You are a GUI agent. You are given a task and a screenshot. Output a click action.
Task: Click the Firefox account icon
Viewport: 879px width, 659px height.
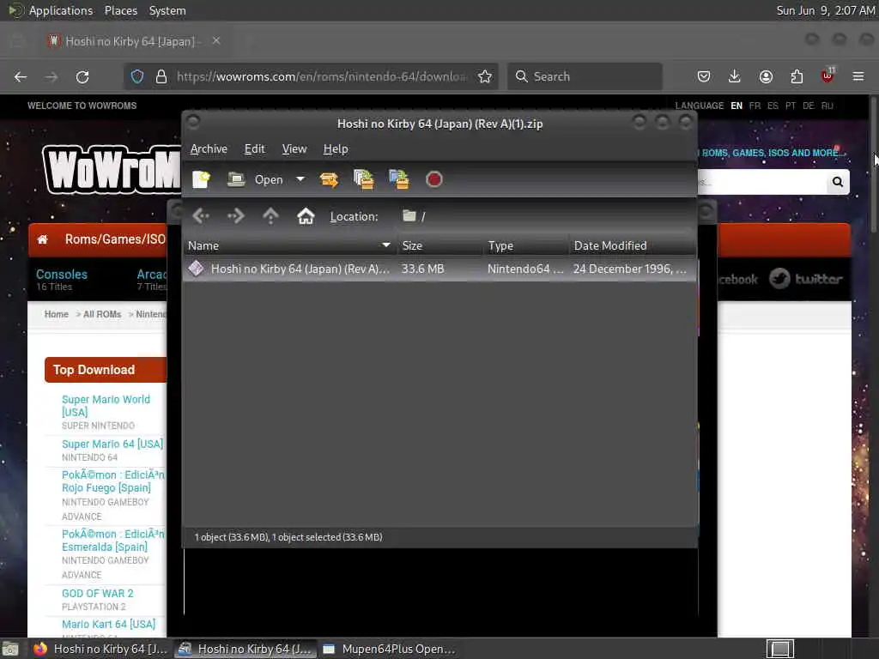tap(766, 76)
